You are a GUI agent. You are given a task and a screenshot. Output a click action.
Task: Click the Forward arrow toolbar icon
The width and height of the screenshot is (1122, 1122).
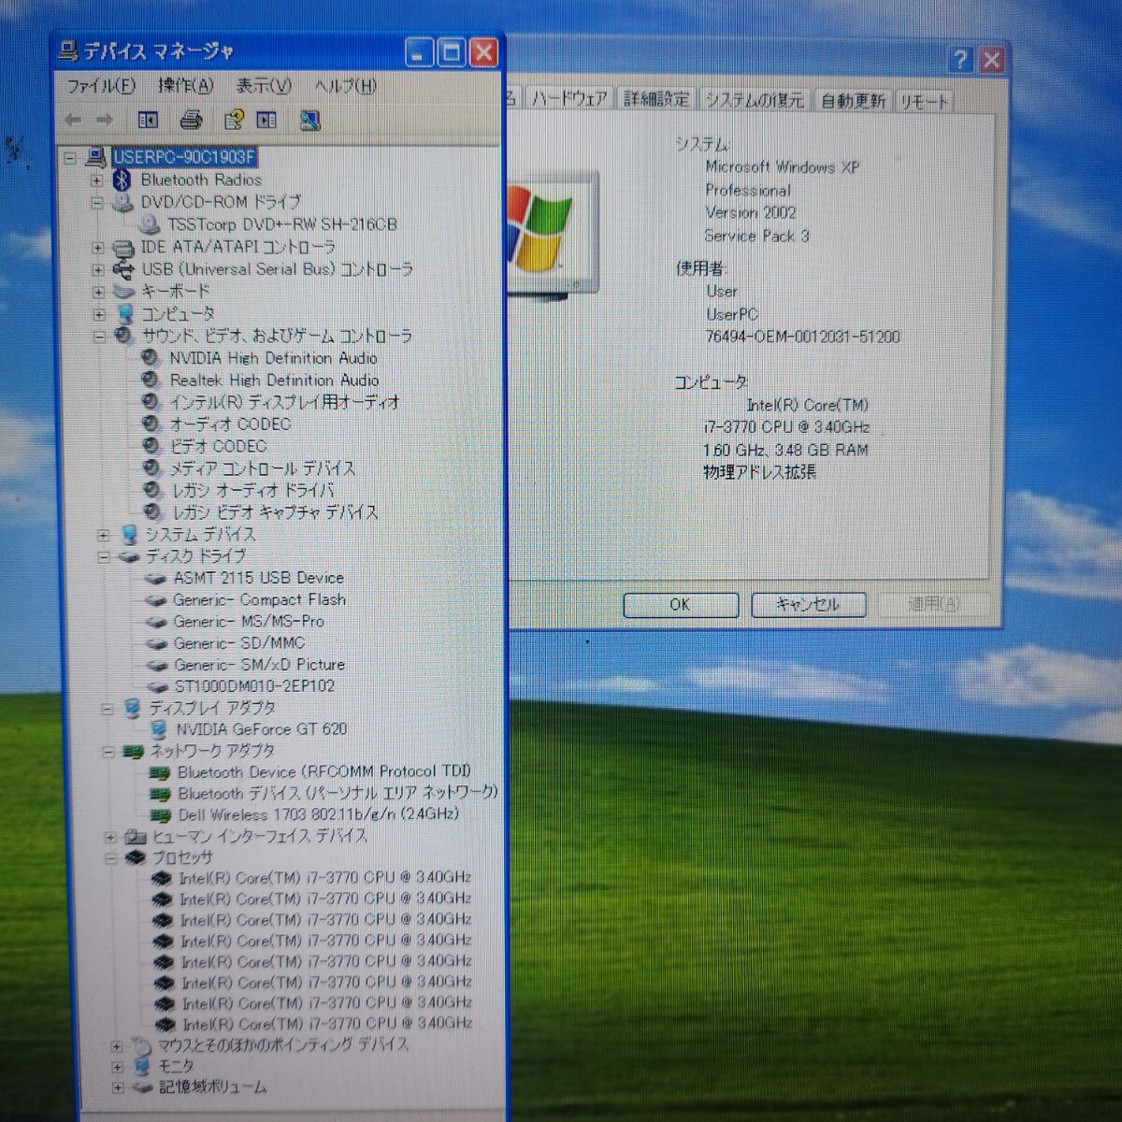click(105, 120)
